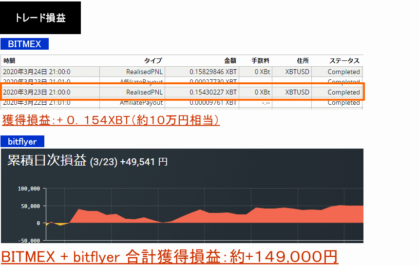Click the 住所 column header
The image size is (419, 266).
303,61
